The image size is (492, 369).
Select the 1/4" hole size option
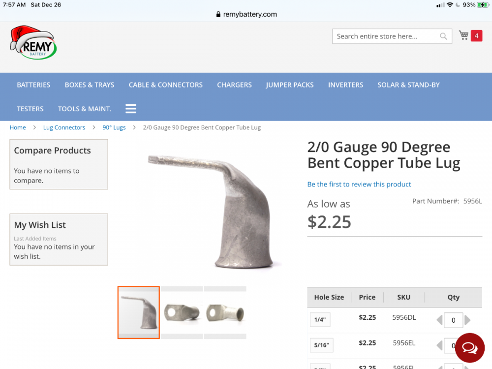pyautogui.click(x=320, y=320)
